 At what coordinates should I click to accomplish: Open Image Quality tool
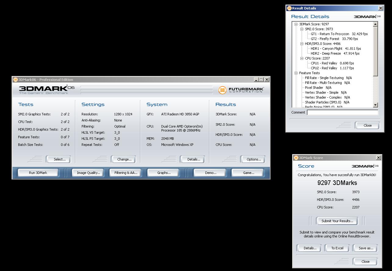(x=89, y=173)
